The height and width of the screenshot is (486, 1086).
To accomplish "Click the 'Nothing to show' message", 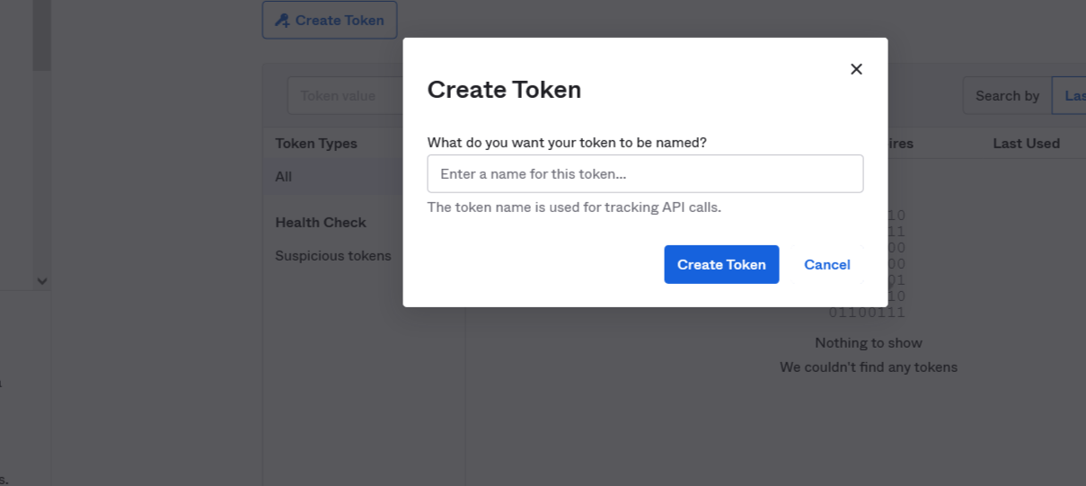I will pos(869,342).
